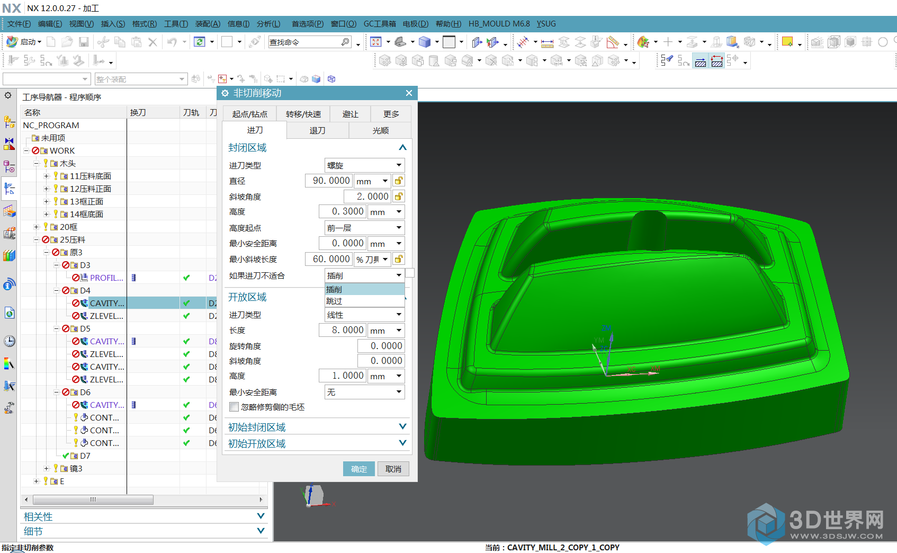Viewport: 897px width, 553px height.
Task: Click the lock icon beside ramp angle
Action: 399,197
